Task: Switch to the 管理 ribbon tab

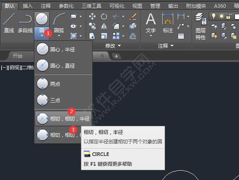Action: tap(155, 6)
